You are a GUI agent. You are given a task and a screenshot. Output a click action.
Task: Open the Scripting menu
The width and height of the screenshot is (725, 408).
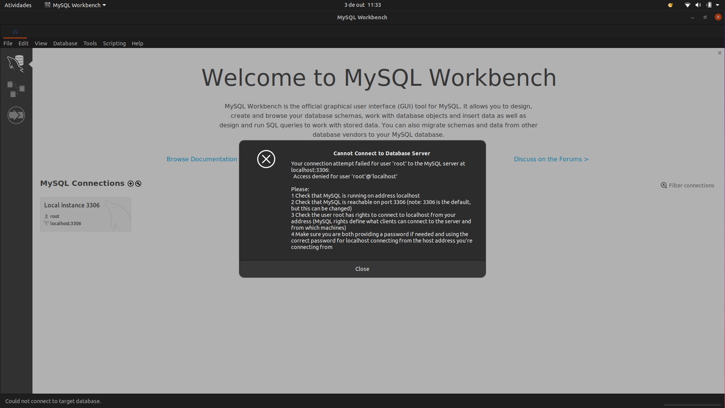(x=114, y=43)
